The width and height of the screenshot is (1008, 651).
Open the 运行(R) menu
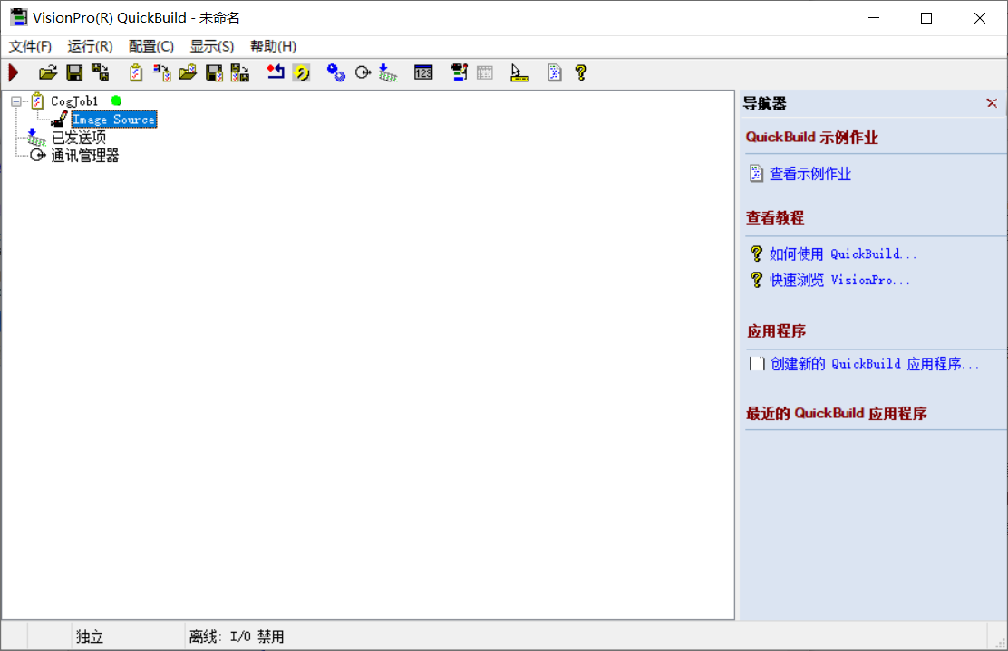pos(90,46)
